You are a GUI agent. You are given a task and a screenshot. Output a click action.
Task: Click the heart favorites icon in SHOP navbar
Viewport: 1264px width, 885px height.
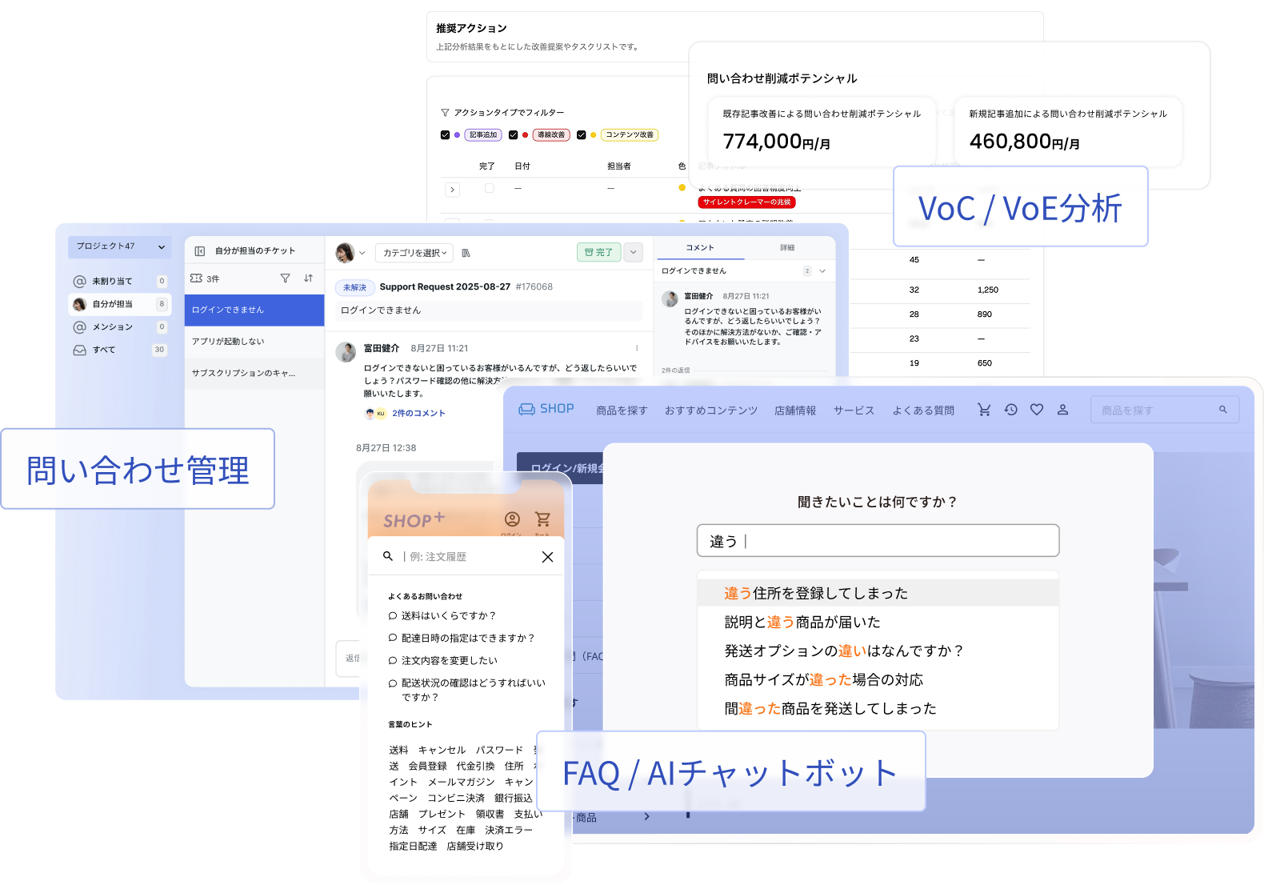pos(1037,410)
